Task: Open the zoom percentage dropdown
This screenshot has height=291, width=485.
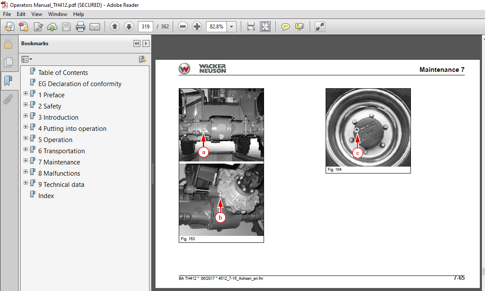Action: pos(231,27)
